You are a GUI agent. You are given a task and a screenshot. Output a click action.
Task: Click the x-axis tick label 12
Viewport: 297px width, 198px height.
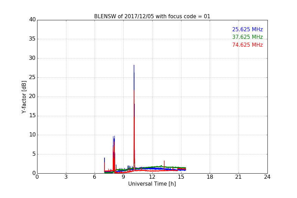[152, 177]
